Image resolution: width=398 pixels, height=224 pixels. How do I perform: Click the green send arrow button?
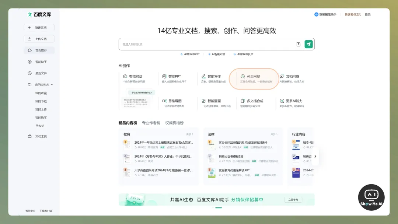(308, 44)
